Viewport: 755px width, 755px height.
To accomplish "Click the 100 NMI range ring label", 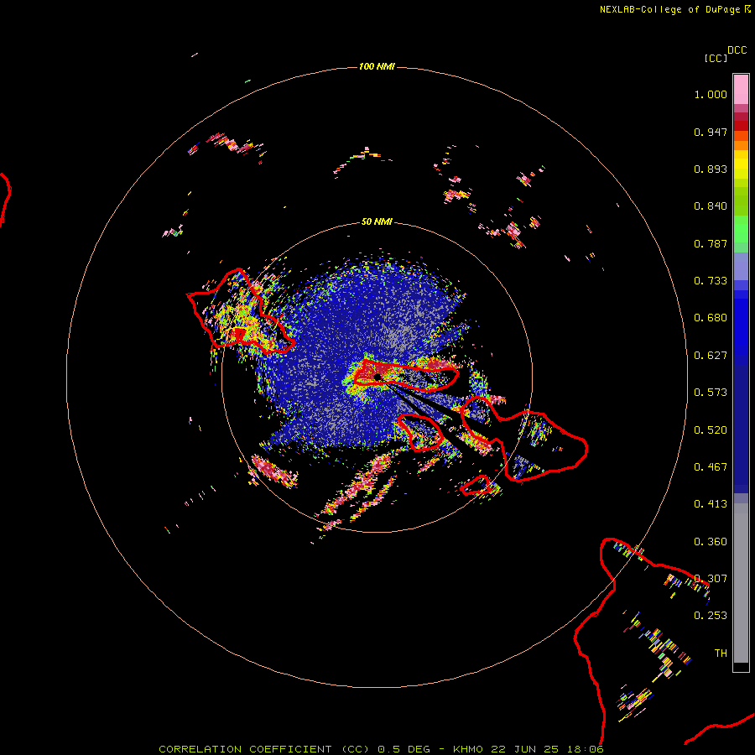I will (377, 66).
